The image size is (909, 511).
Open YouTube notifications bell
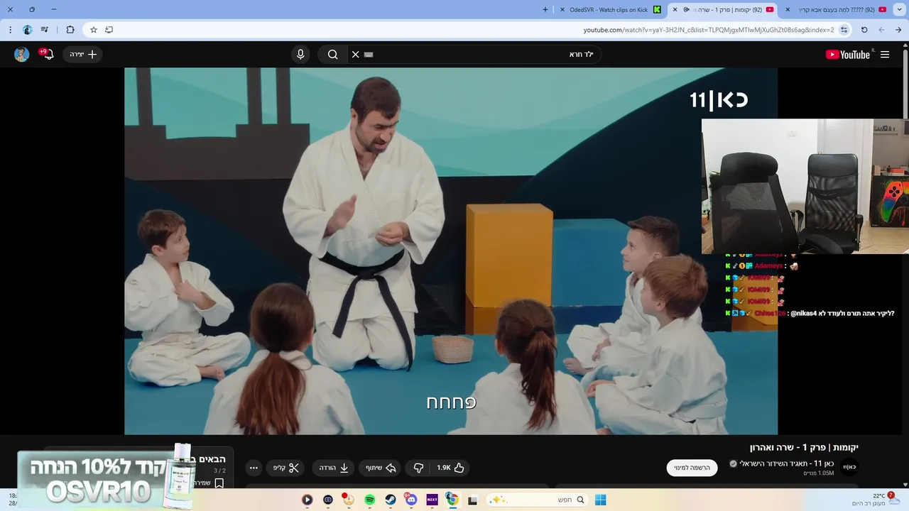pyautogui.click(x=48, y=54)
